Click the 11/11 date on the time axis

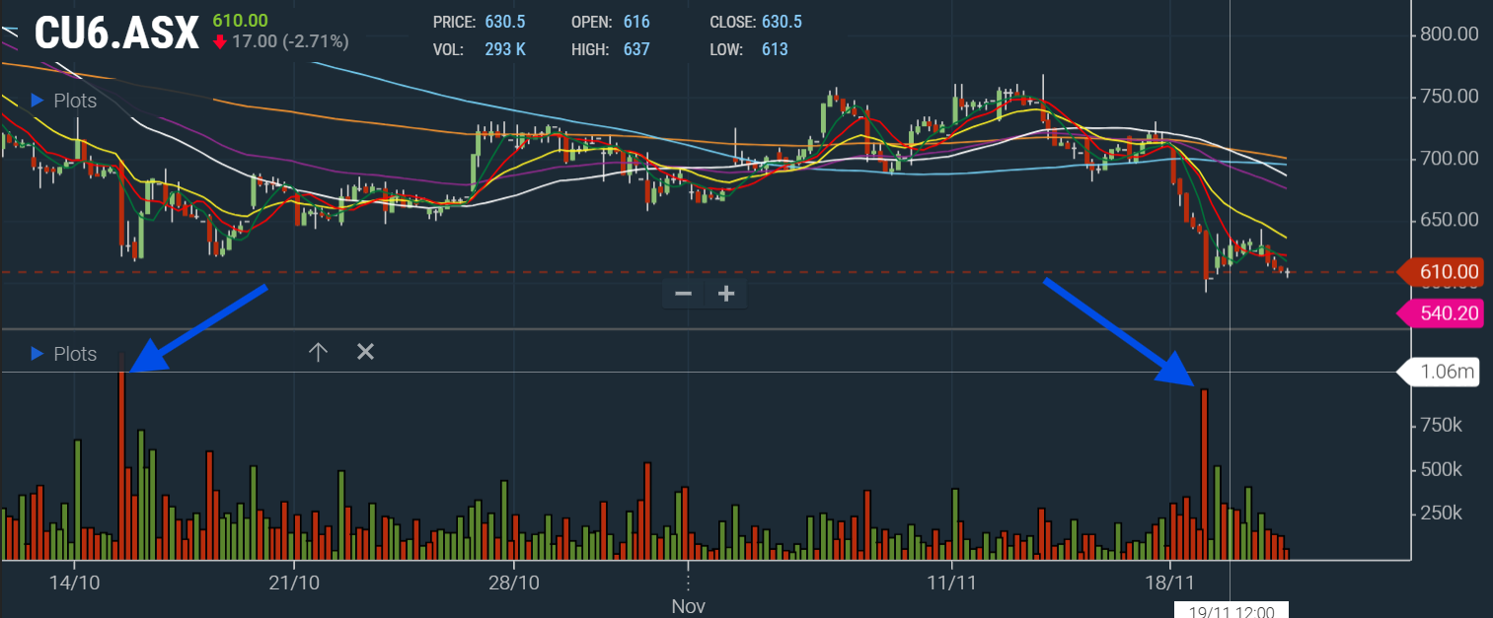[x=951, y=582]
